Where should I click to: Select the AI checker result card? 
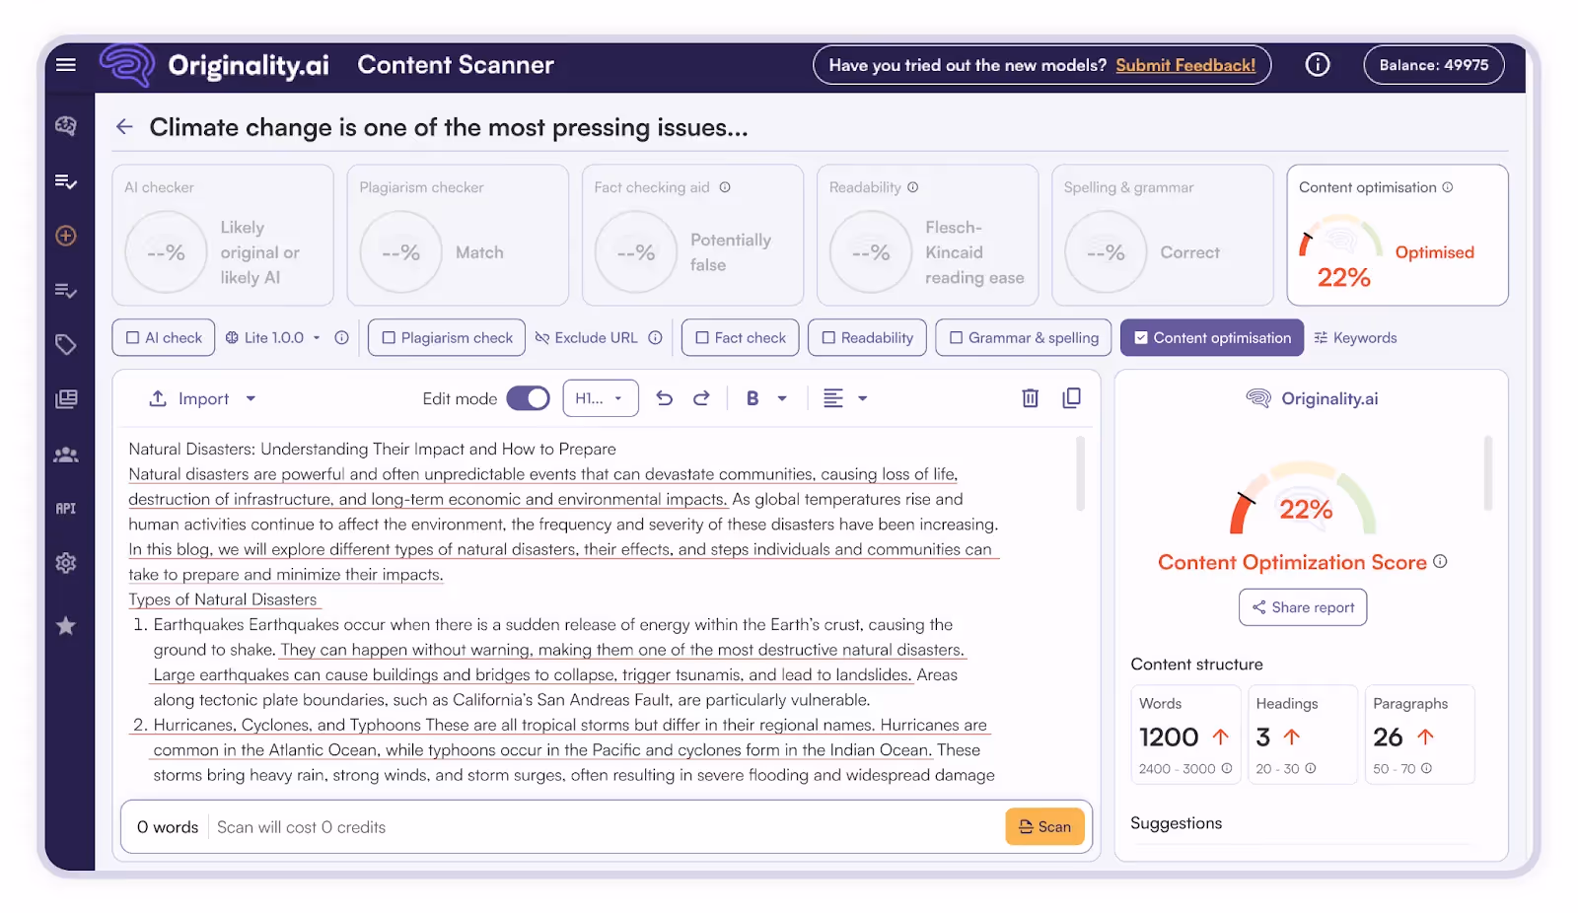[223, 235]
